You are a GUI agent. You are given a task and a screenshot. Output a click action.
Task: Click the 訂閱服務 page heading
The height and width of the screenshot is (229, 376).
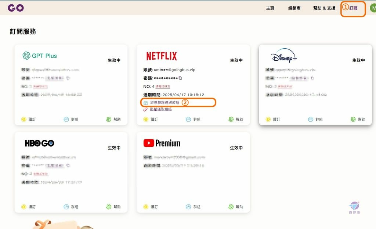pos(23,31)
